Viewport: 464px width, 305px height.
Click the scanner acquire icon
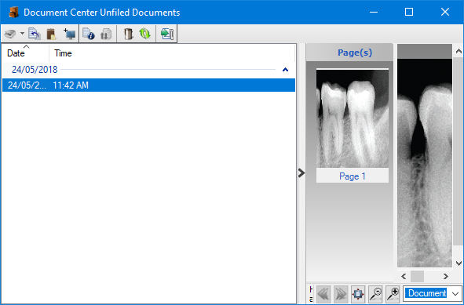[10, 34]
